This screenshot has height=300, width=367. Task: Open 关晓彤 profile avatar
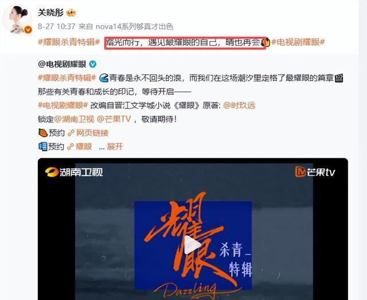tap(17, 19)
